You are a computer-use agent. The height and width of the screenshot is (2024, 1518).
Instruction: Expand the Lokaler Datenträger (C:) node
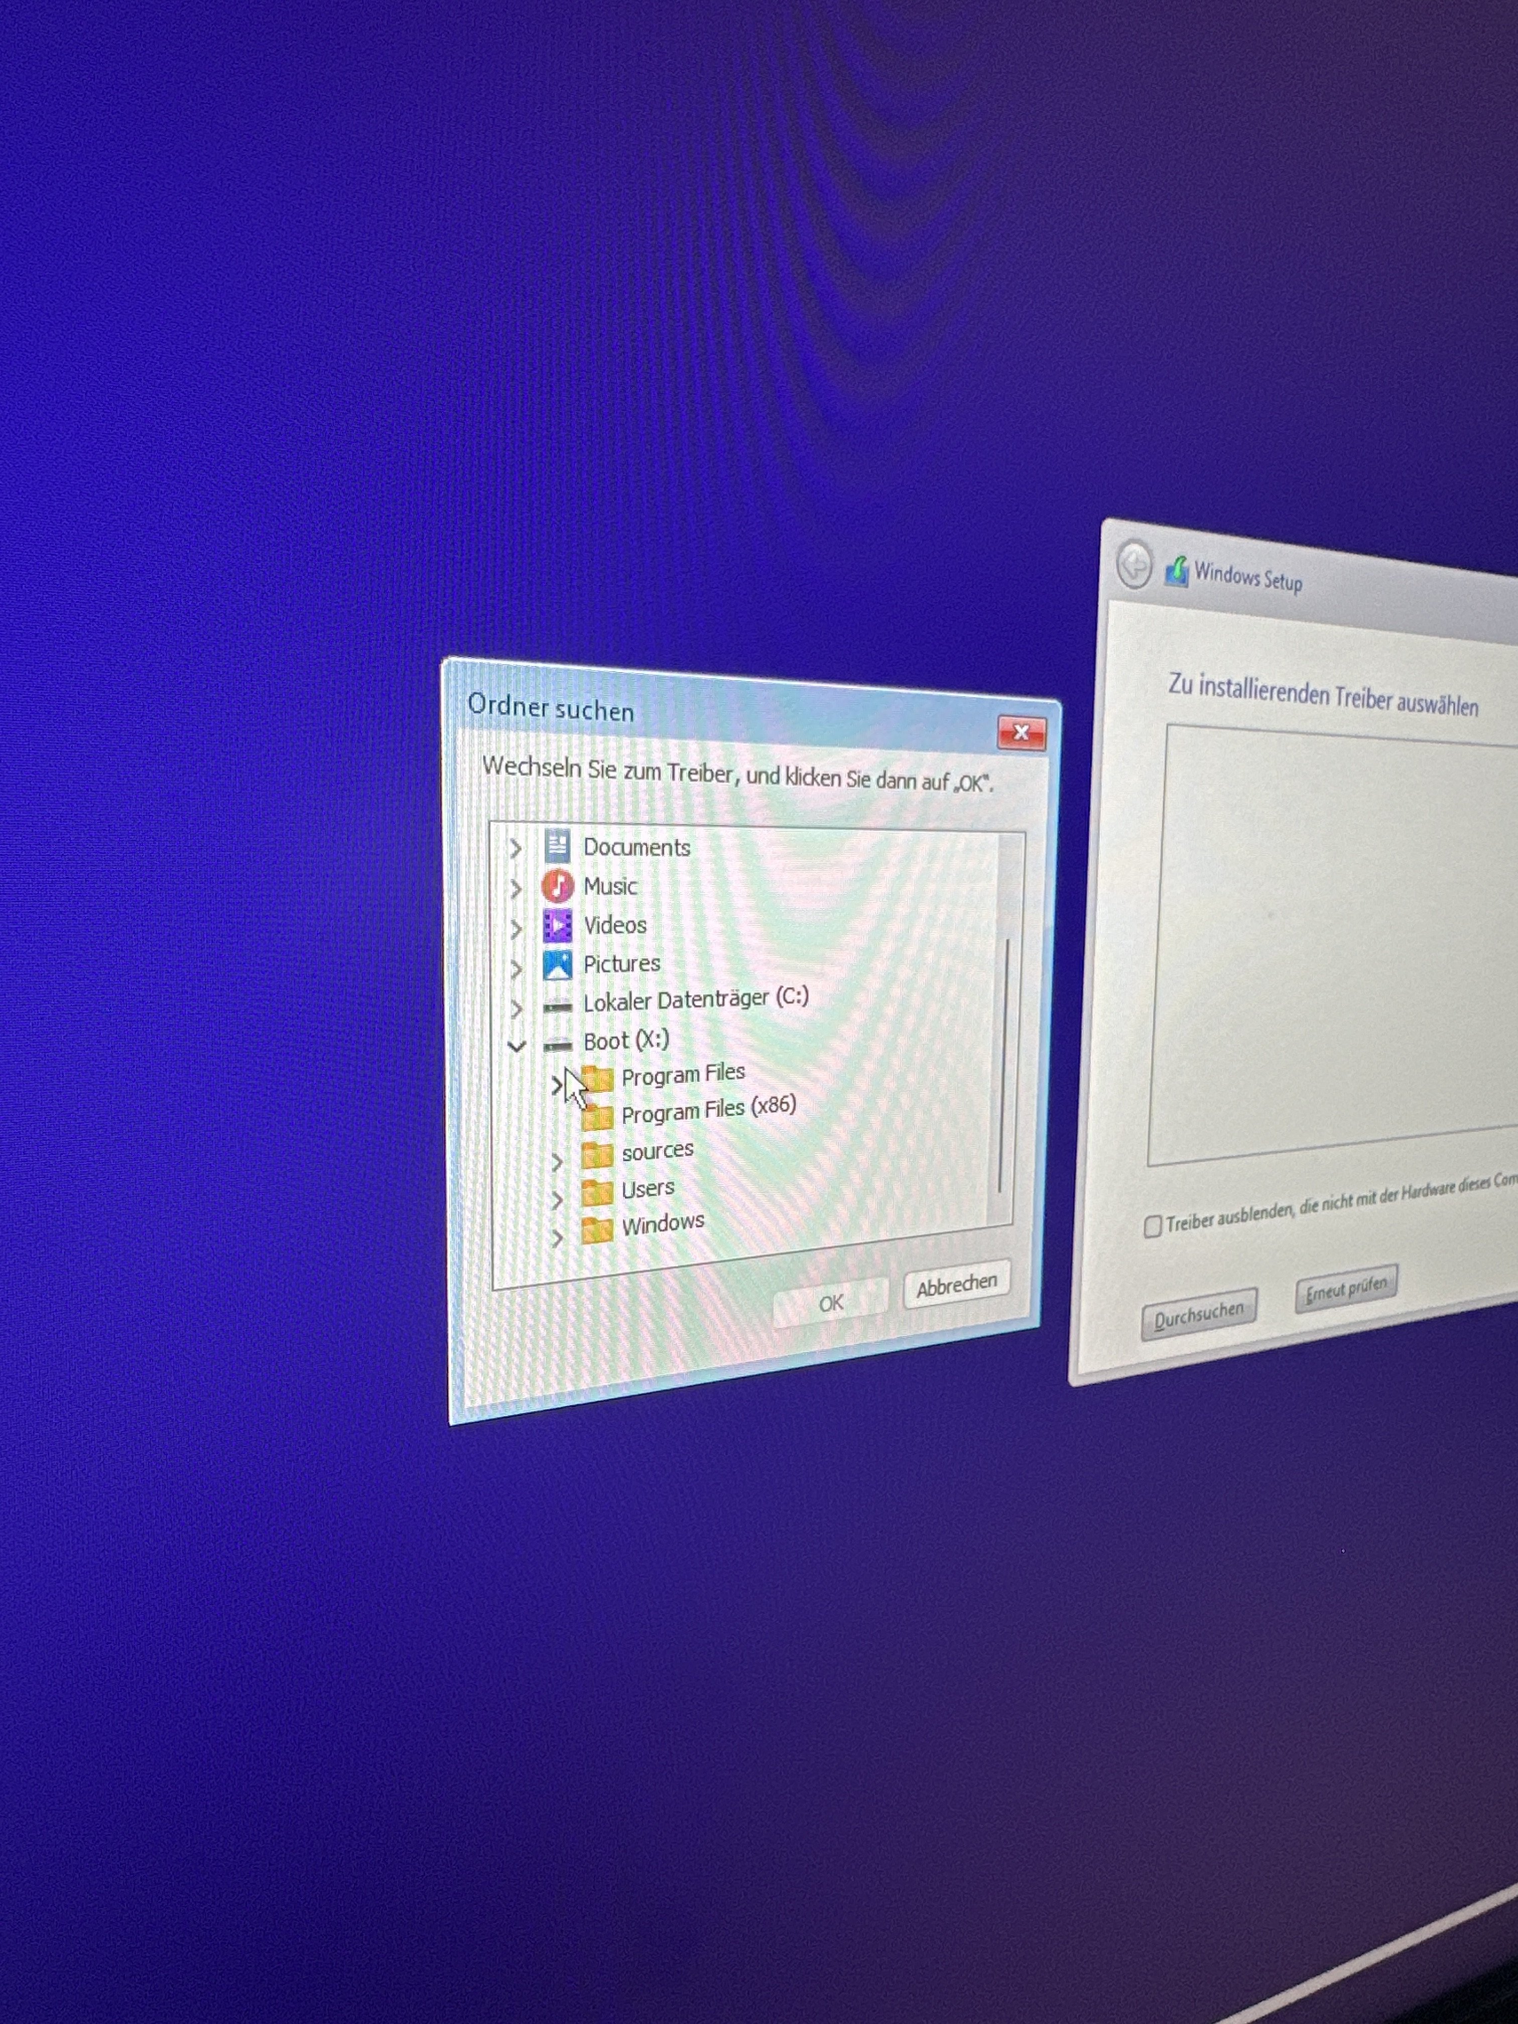pyautogui.click(x=516, y=1007)
